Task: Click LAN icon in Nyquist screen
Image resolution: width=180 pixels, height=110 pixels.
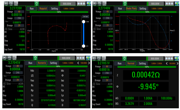Action: point(6,3)
